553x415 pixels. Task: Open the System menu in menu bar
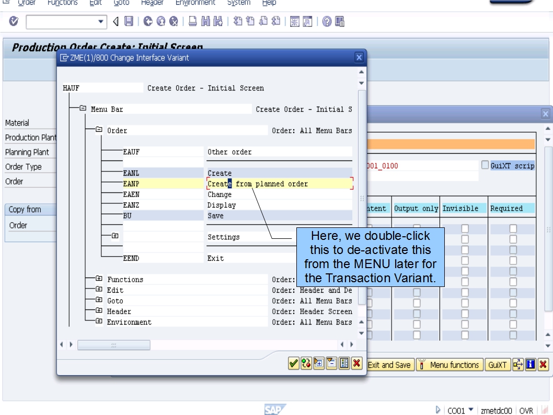pyautogui.click(x=239, y=3)
